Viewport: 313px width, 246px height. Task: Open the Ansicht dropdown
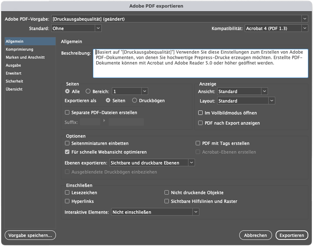pos(242,91)
